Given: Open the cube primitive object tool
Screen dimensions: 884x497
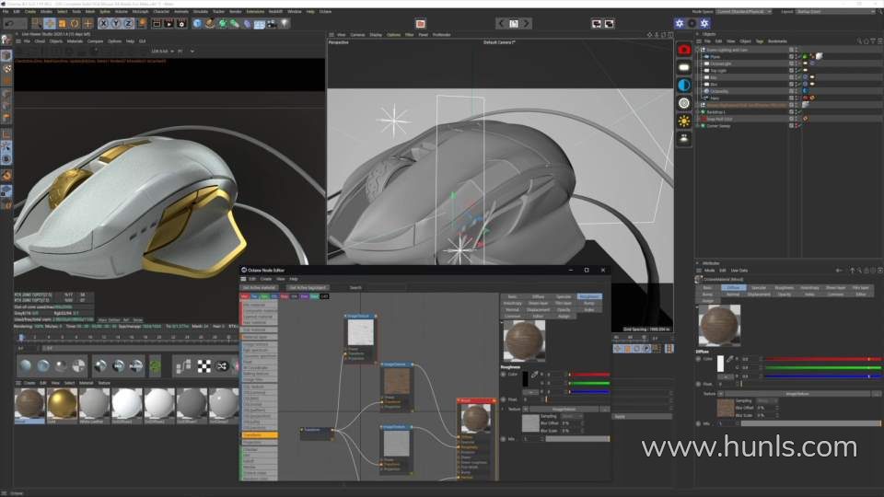Looking at the screenshot, I should pos(197,23).
